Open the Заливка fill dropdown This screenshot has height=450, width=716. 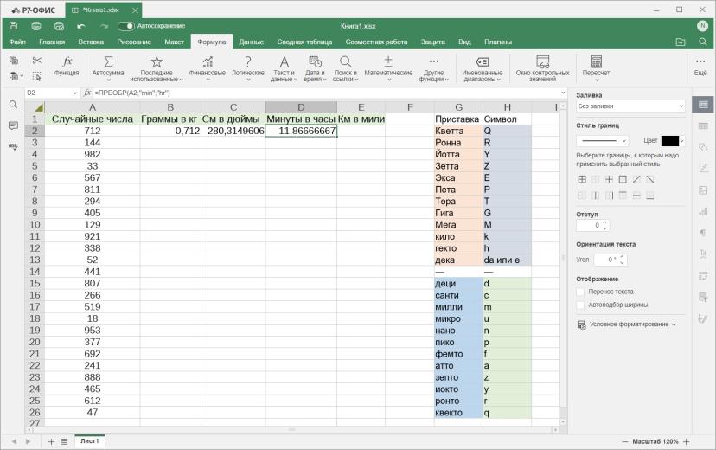pos(630,106)
